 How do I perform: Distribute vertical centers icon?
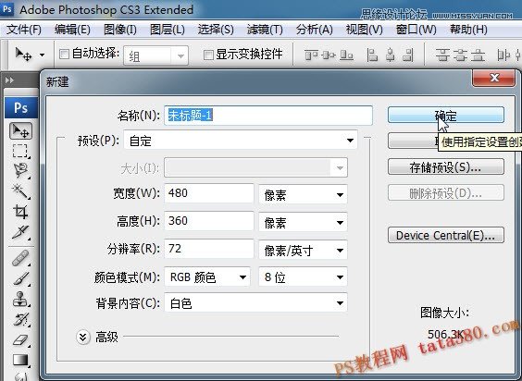460,55
